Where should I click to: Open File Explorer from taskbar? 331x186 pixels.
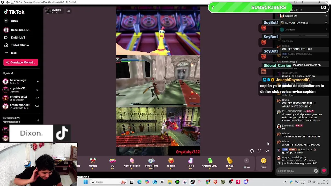pos(170,182)
